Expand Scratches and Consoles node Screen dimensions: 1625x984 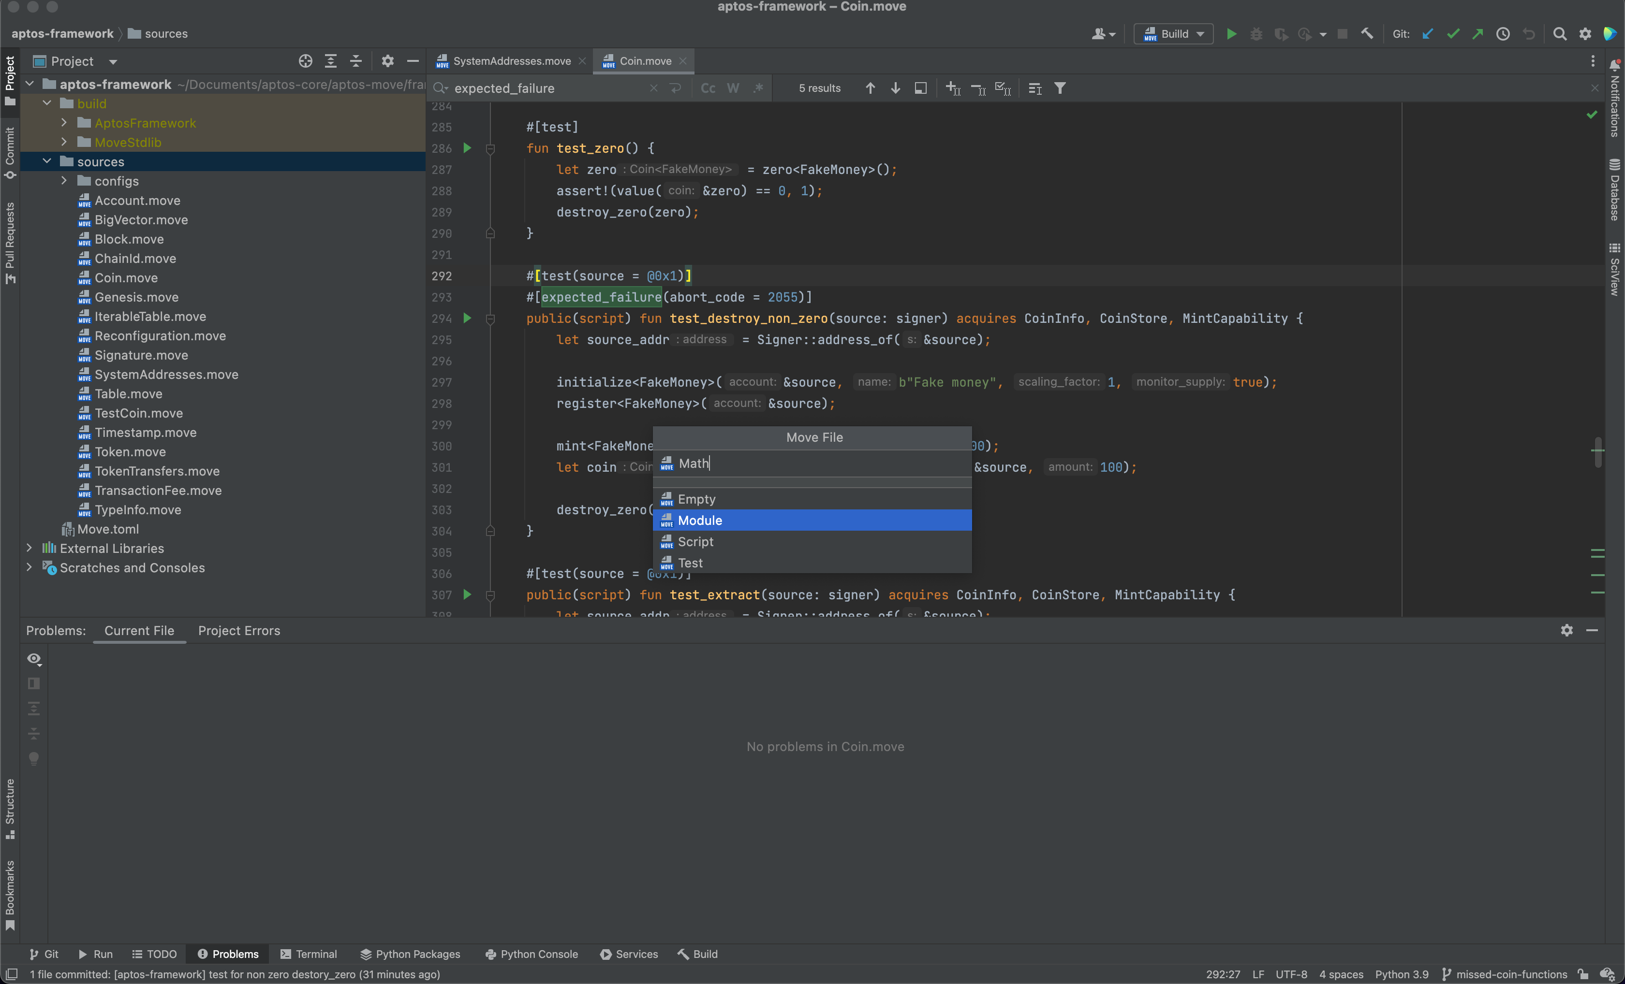click(29, 567)
